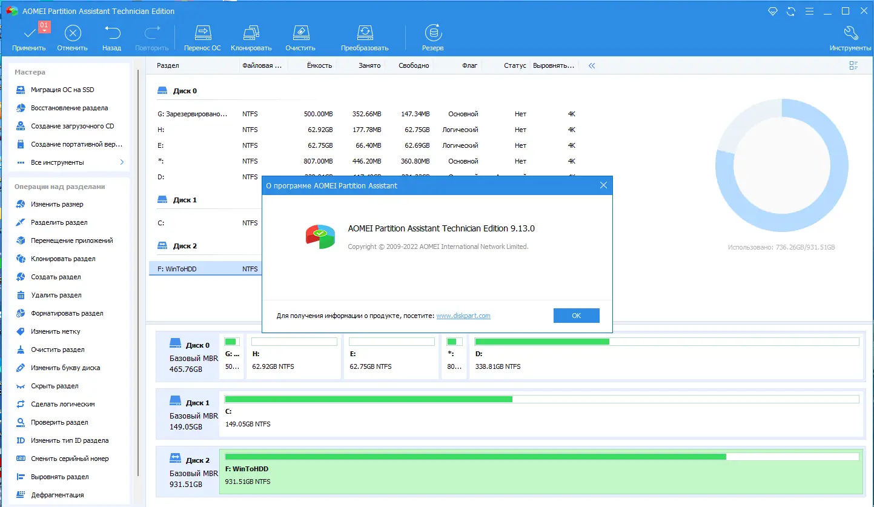Open the Клонировать disk cloning tool
Screen dimensions: 874x507
tap(251, 36)
